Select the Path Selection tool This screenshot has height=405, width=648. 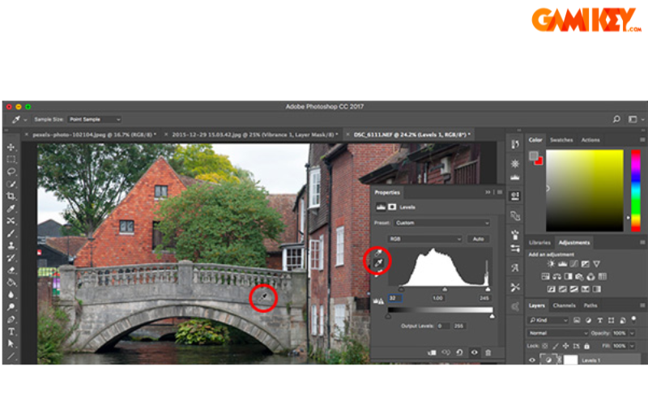[x=11, y=343]
